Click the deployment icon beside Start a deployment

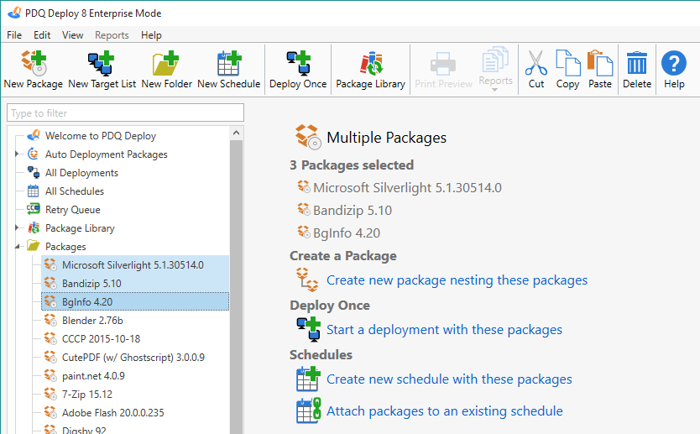click(309, 330)
